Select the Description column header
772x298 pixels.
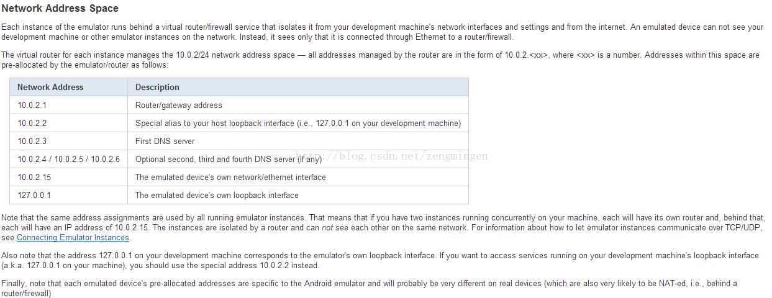click(298, 87)
